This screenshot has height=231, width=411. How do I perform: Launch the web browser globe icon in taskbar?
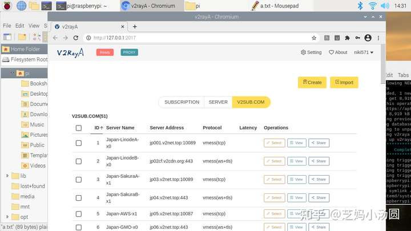click(x=21, y=6)
